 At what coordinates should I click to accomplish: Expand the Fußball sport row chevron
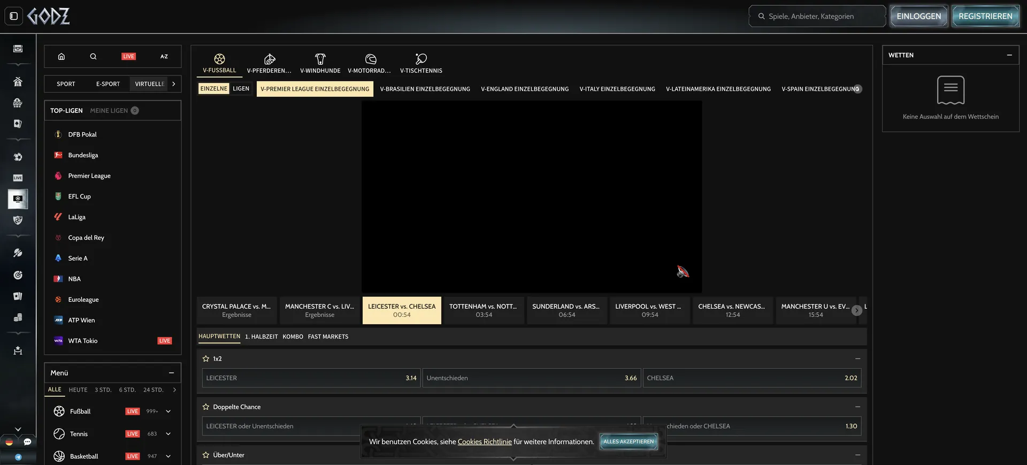168,411
